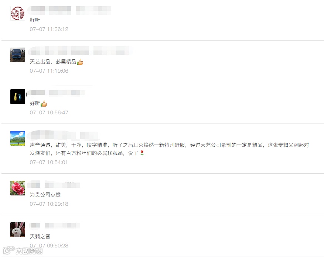Open blurred username above 为贵公司点赞

[x=54, y=184]
